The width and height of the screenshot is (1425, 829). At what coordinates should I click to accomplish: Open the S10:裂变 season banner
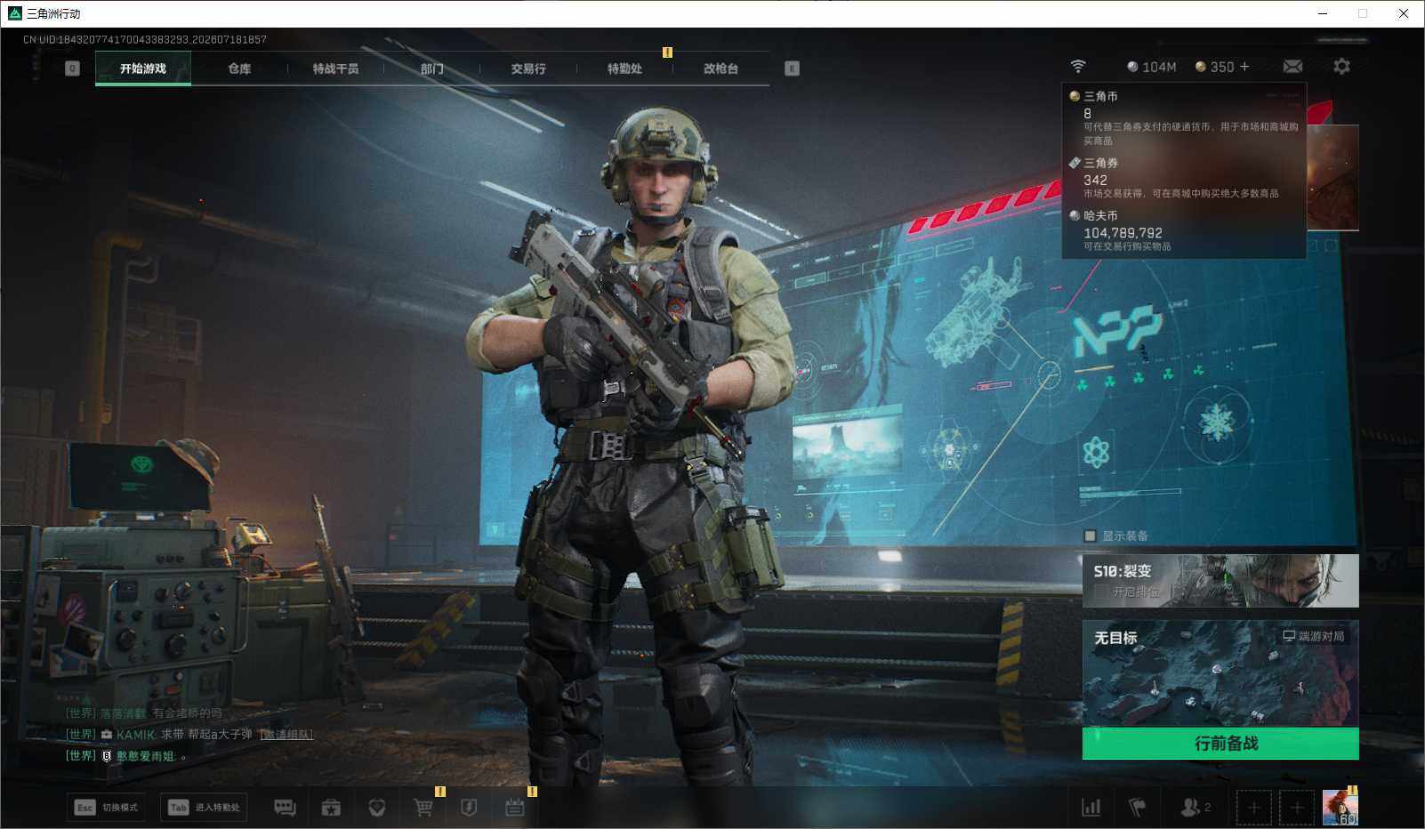[x=1220, y=581]
